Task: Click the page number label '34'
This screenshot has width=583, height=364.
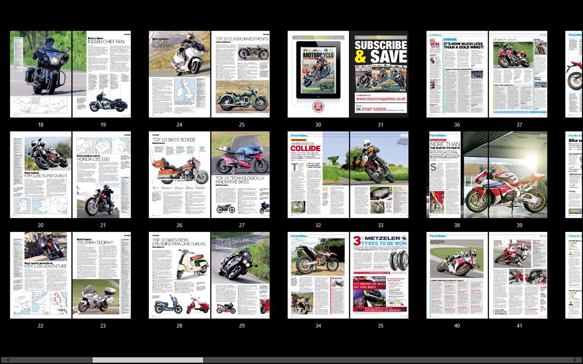Action: [x=318, y=326]
